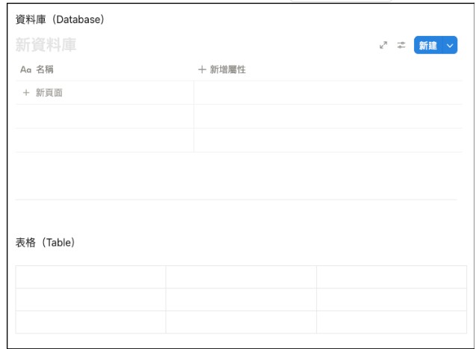
Task: Click the 資料庫（Database）heading text
Action: click(60, 19)
